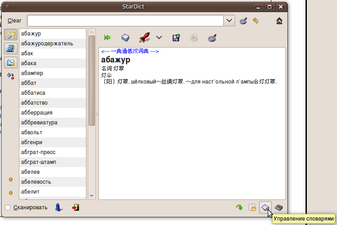Close the StarDict window

281,7
